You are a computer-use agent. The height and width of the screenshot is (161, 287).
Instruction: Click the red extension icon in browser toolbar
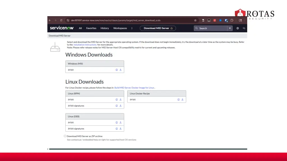coord(215,20)
